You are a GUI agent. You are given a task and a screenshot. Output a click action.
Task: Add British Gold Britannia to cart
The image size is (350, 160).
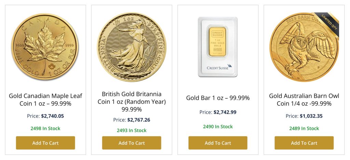click(x=132, y=143)
